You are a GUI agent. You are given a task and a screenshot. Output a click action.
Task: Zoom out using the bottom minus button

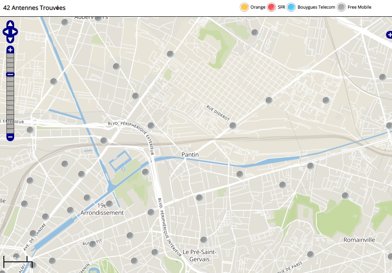(10, 137)
